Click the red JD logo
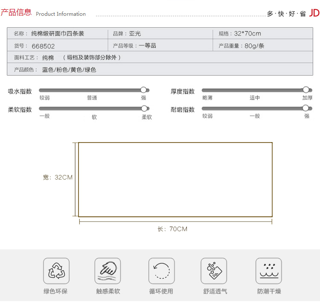This screenshot has height=303, width=320. [x=314, y=13]
